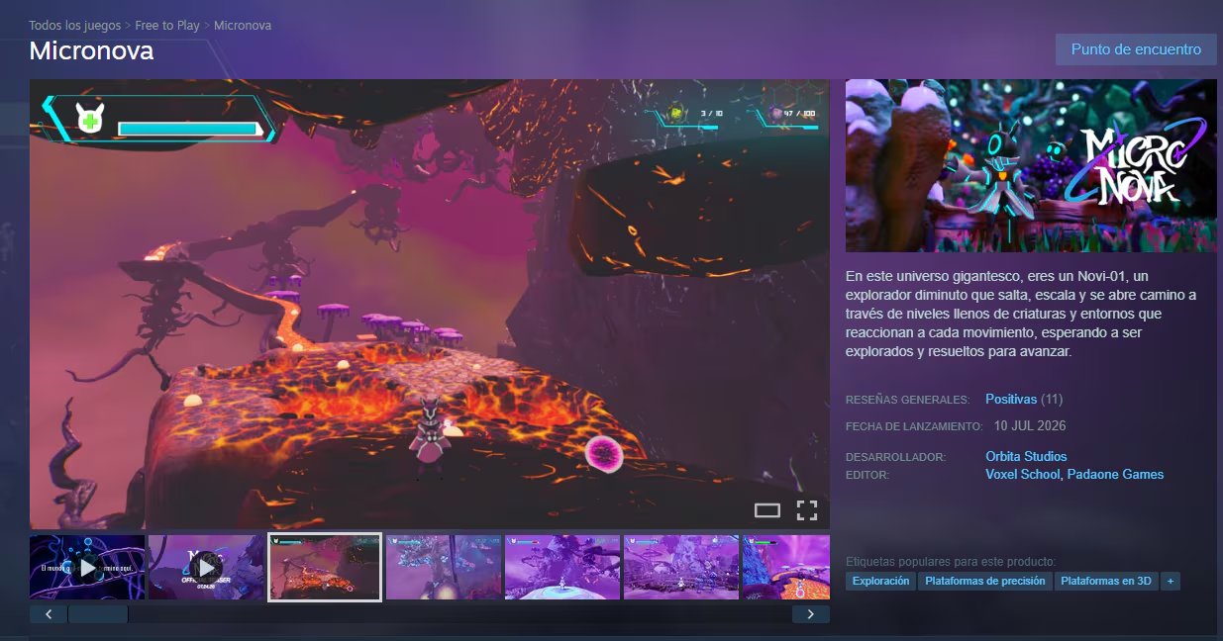Click the EDITOR label
The height and width of the screenshot is (641, 1223).
[867, 476]
